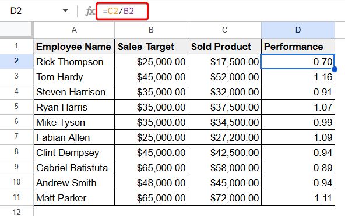Select the Clint Dempsey cell
This screenshot has height=216, width=345.
click(74, 153)
